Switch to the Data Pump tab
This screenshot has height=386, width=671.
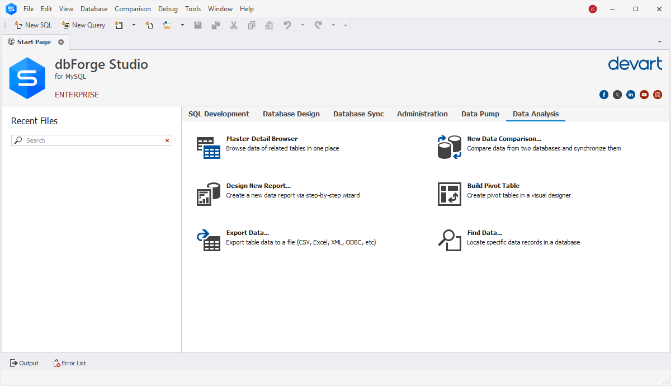point(480,114)
